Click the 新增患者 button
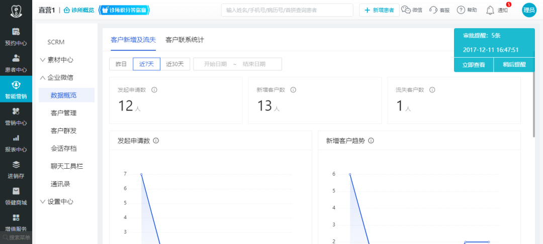The width and height of the screenshot is (543, 244). pyautogui.click(x=379, y=10)
